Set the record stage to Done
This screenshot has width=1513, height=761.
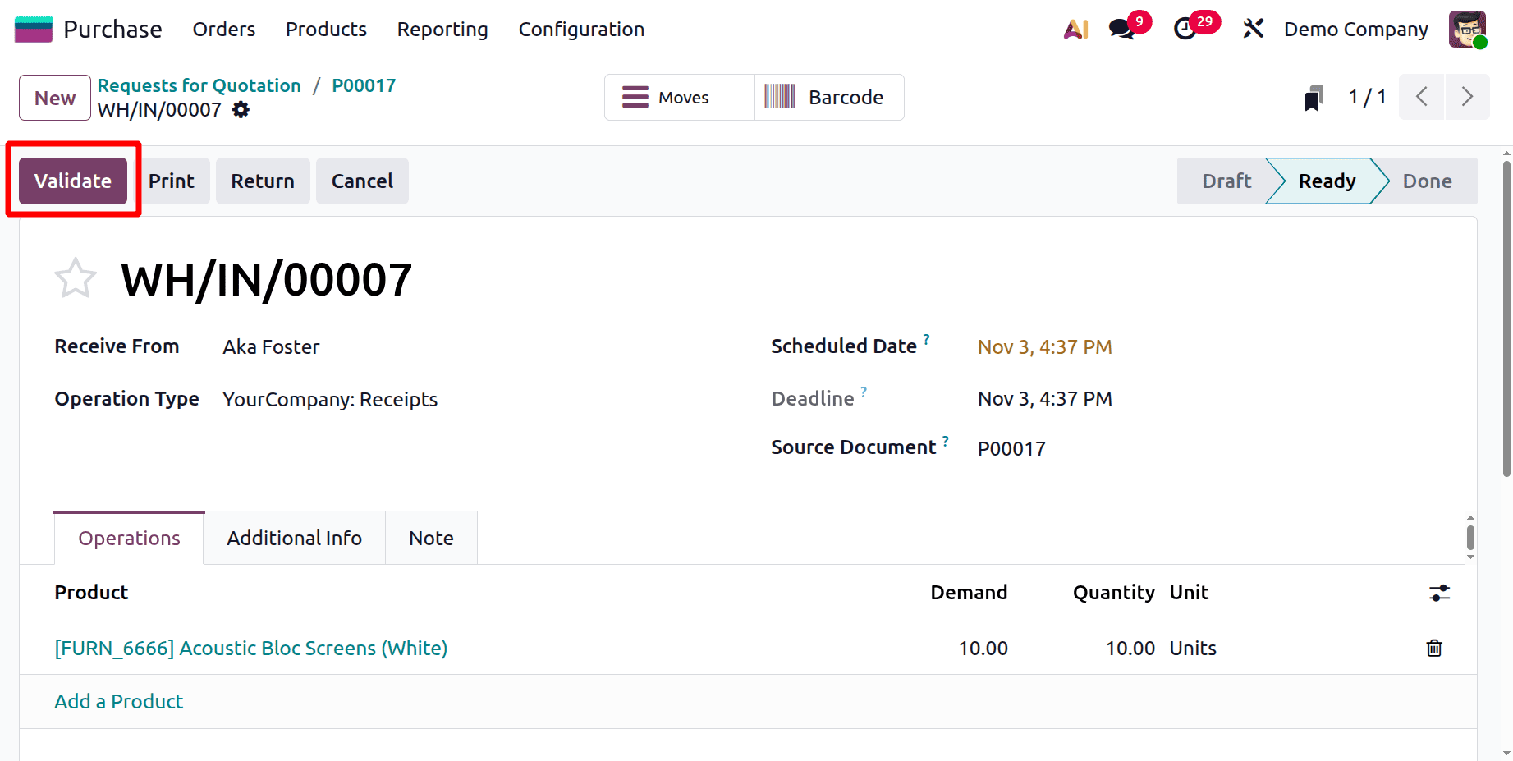pos(1427,181)
